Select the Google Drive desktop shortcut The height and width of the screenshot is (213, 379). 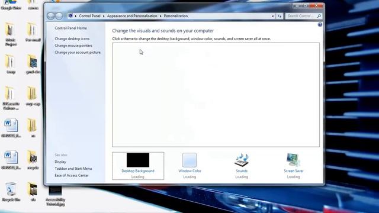click(x=11, y=5)
